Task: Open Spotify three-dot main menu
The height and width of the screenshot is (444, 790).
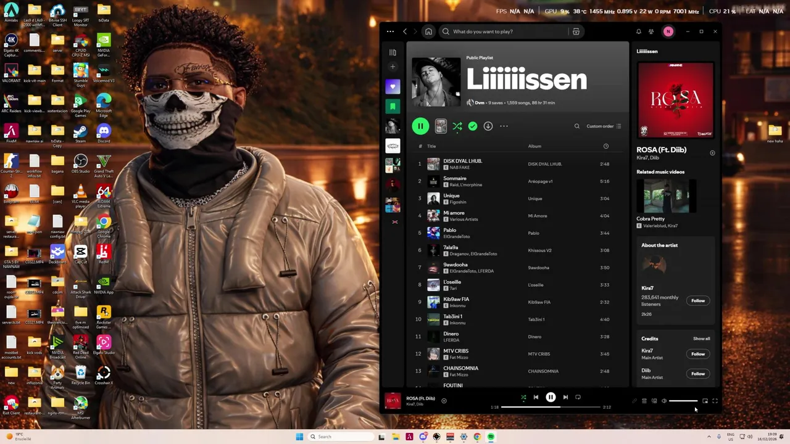Action: [390, 31]
